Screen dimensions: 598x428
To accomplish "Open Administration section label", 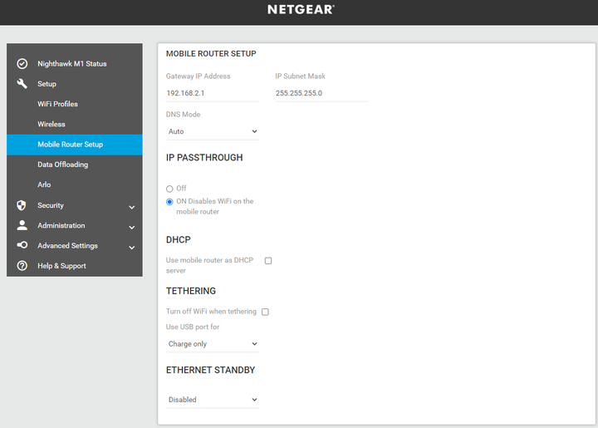I will coord(61,225).
